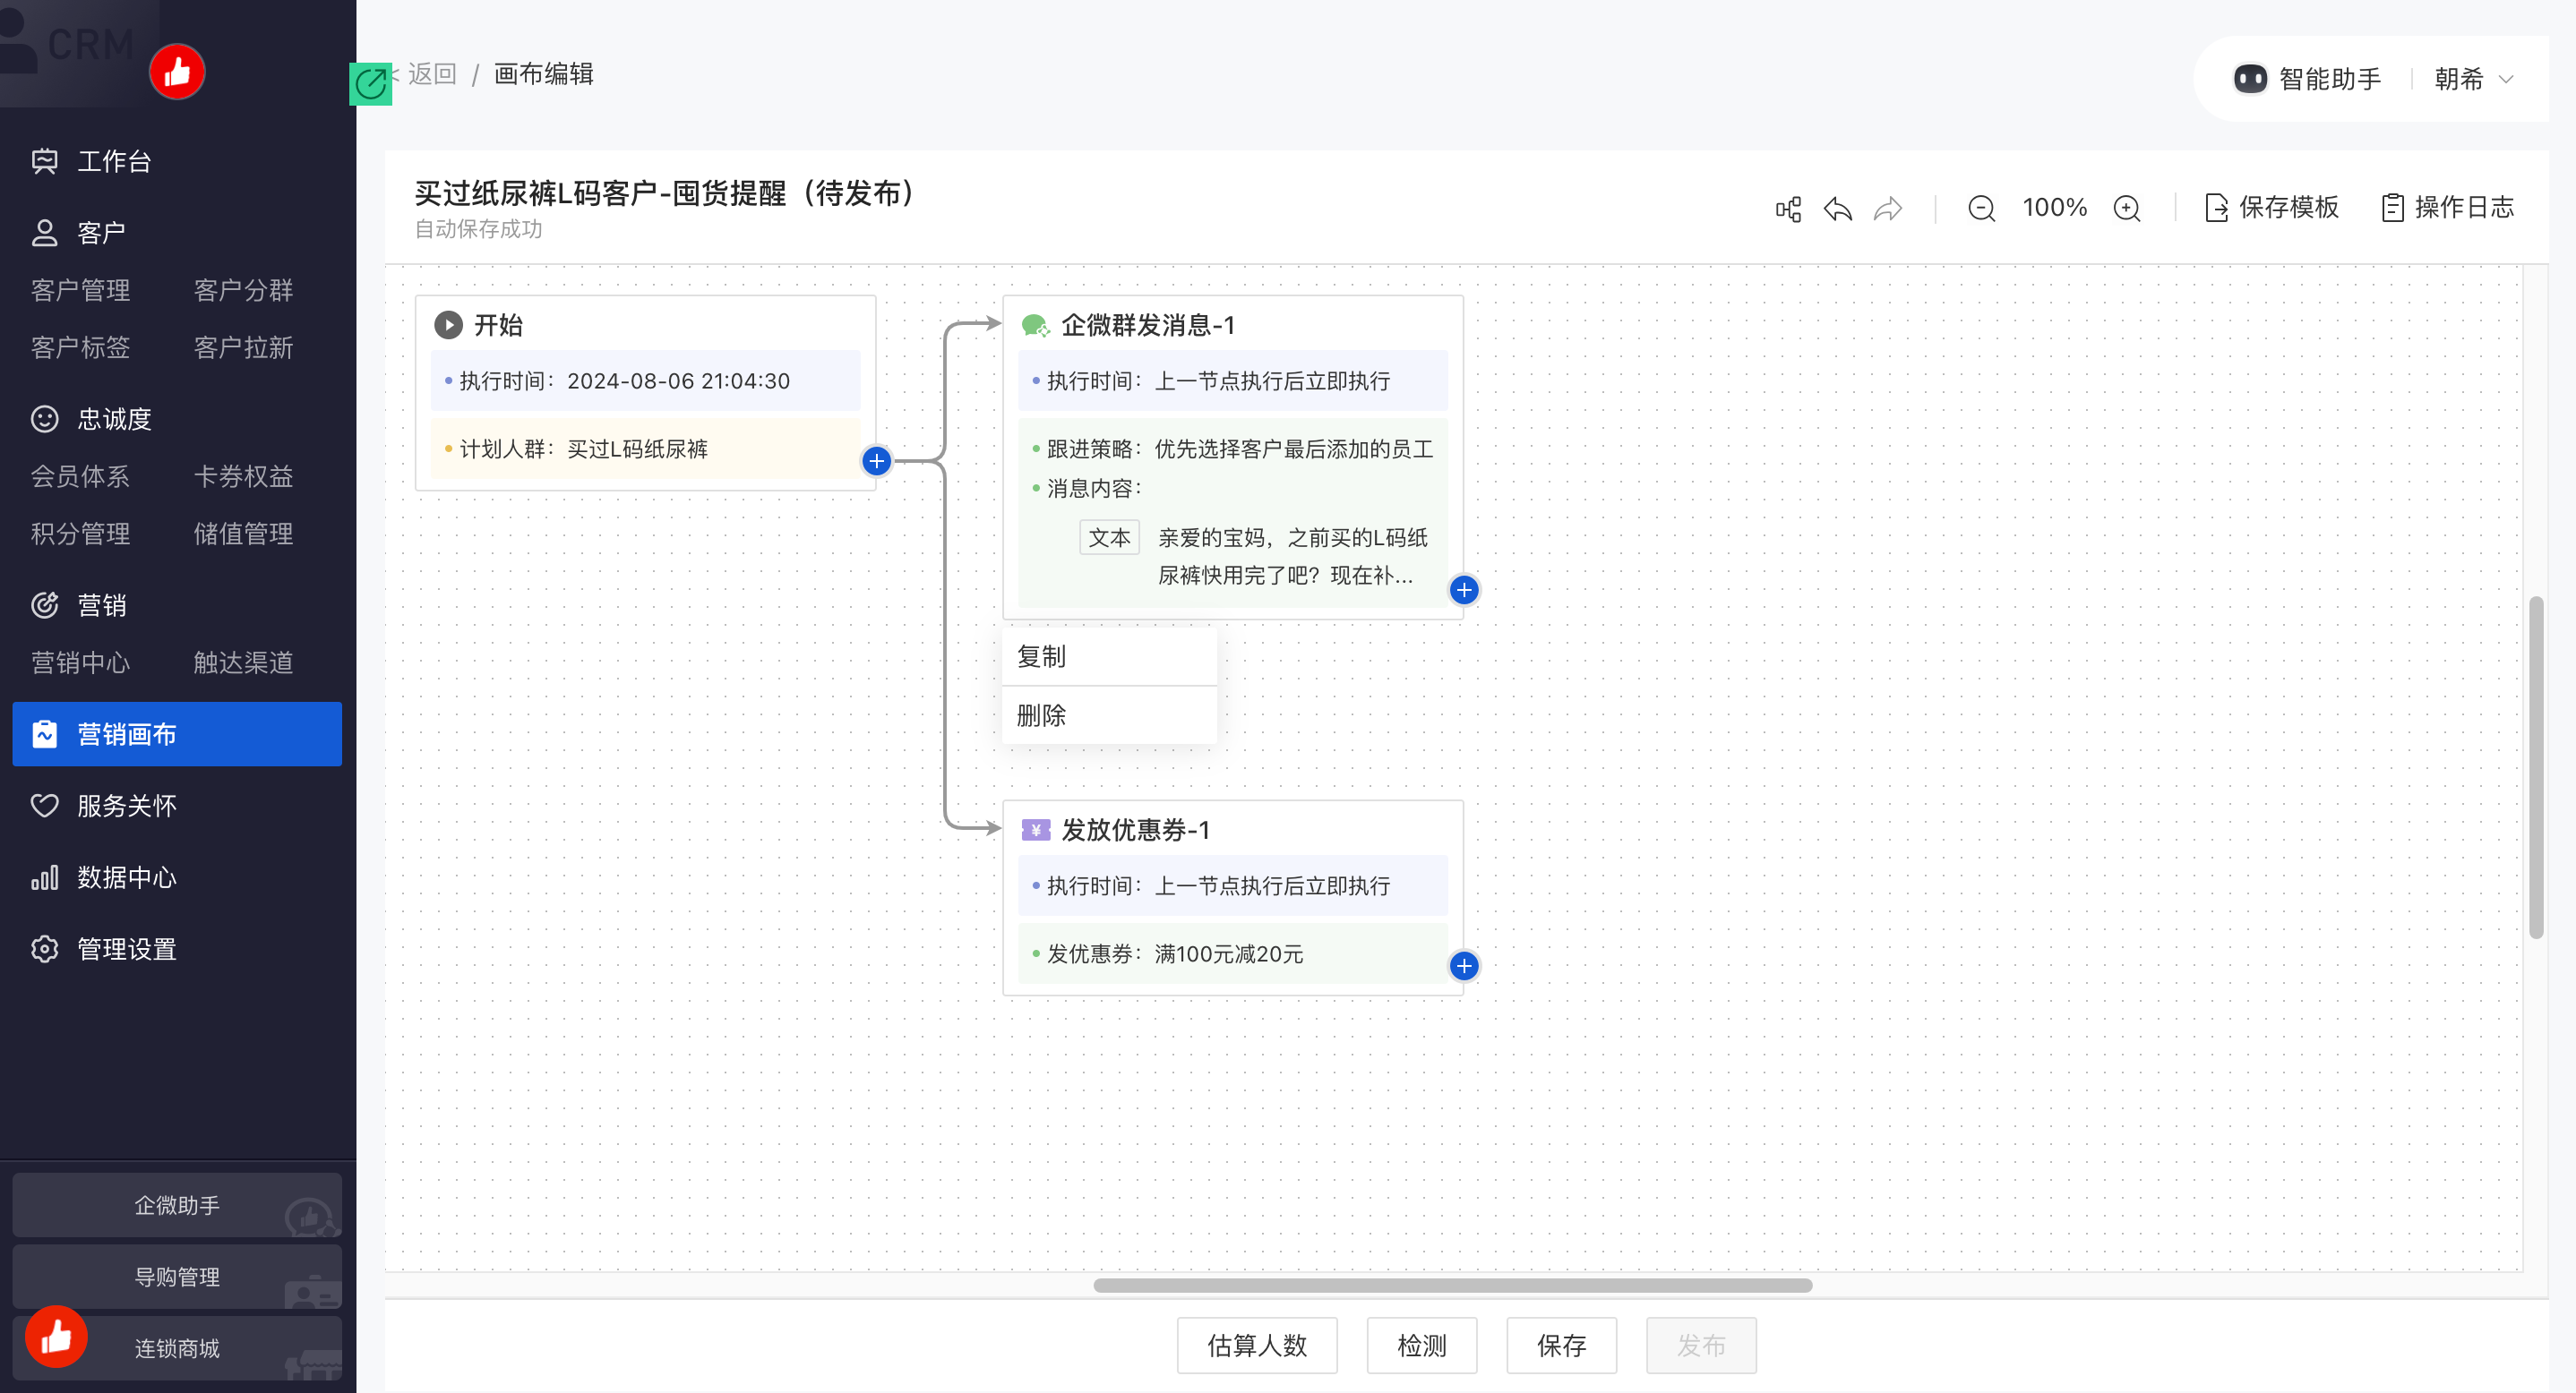Image resolution: width=2576 pixels, height=1393 pixels.
Task: Open the 智能助手 assistant
Action: click(x=2307, y=79)
